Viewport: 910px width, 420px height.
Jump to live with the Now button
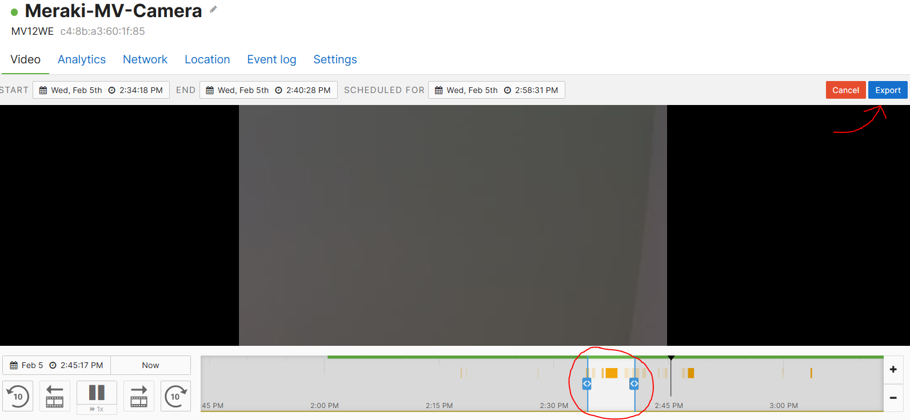[x=150, y=365]
